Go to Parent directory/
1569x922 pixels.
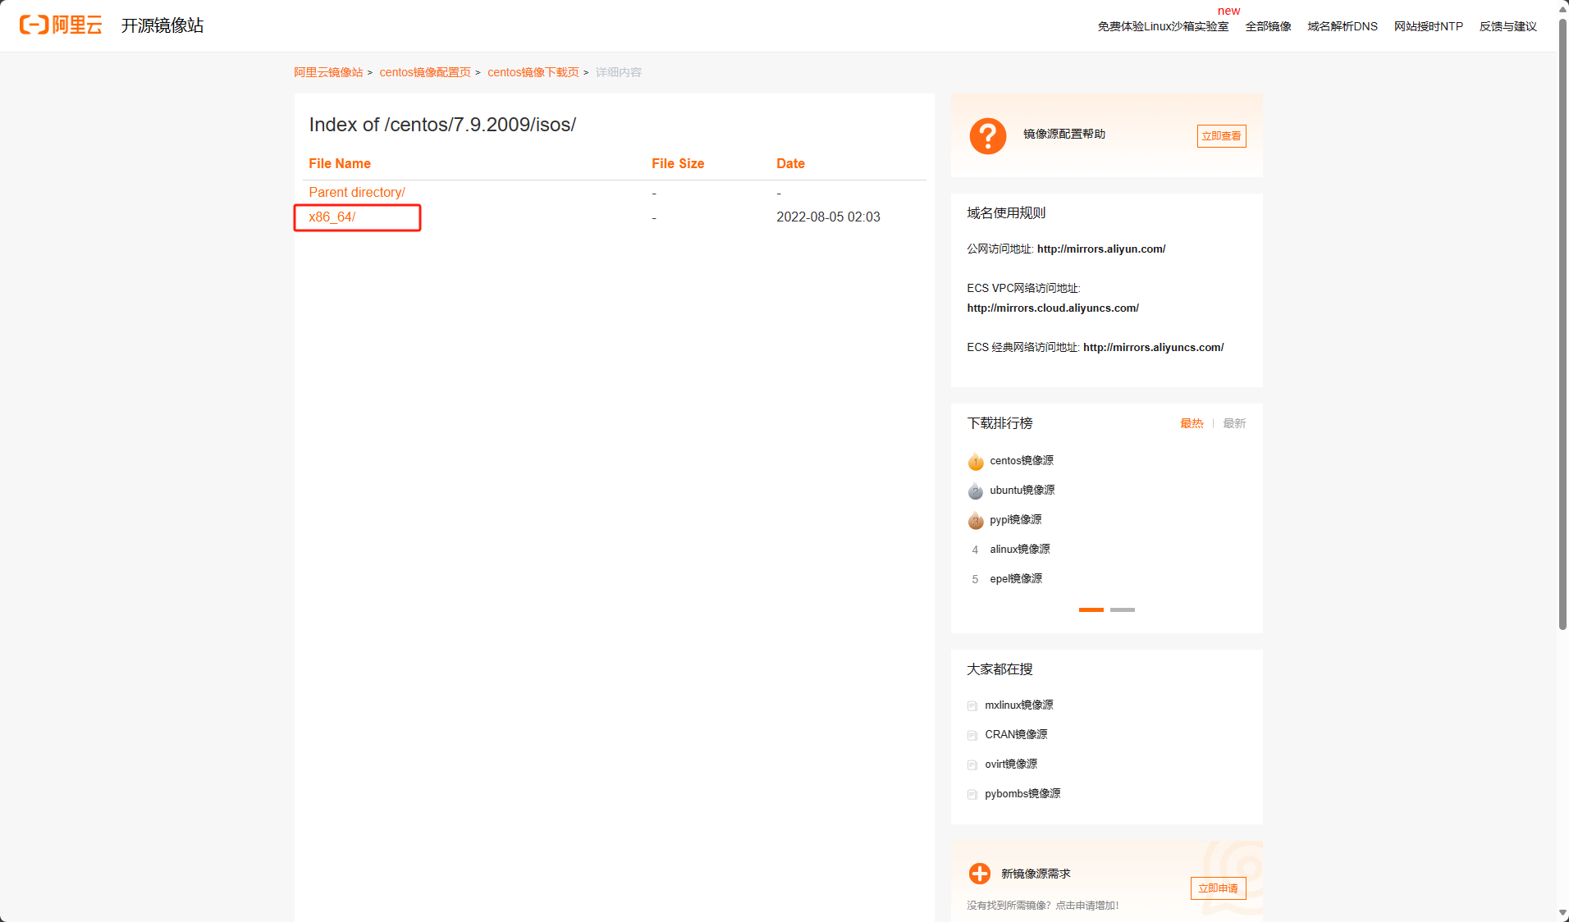coord(356,192)
